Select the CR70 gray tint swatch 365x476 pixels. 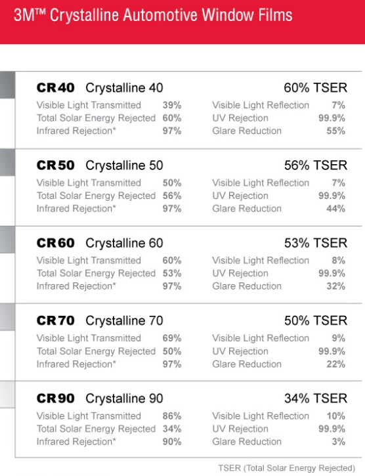[7, 317]
